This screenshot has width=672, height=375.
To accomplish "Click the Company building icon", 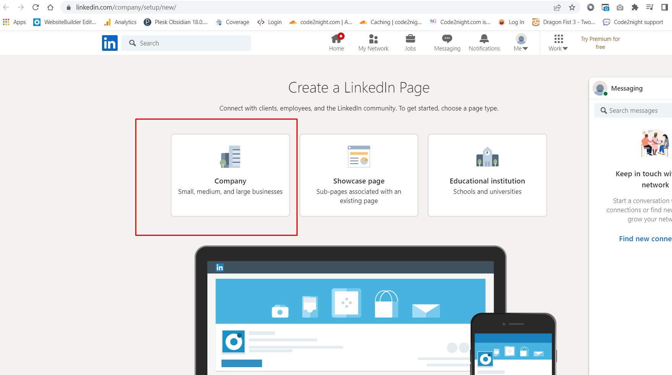I will point(230,157).
